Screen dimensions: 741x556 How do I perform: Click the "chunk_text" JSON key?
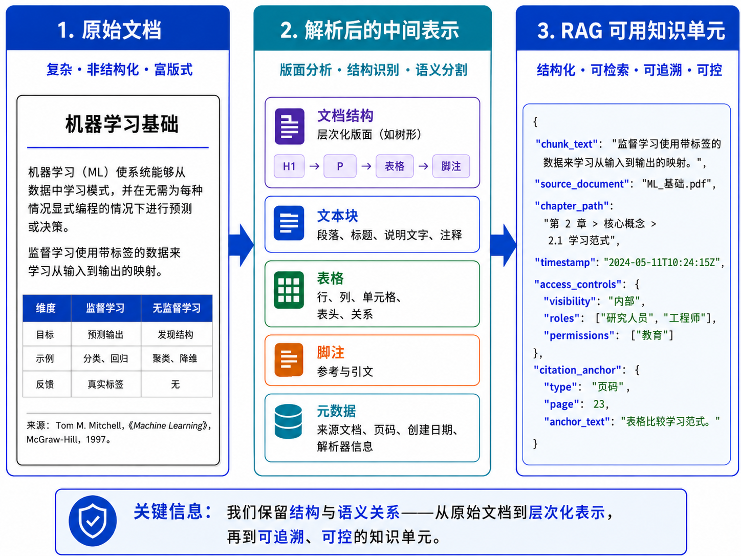coord(566,144)
